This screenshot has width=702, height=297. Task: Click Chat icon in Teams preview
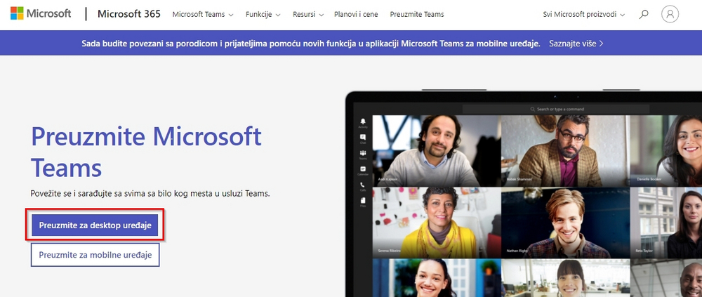[363, 139]
